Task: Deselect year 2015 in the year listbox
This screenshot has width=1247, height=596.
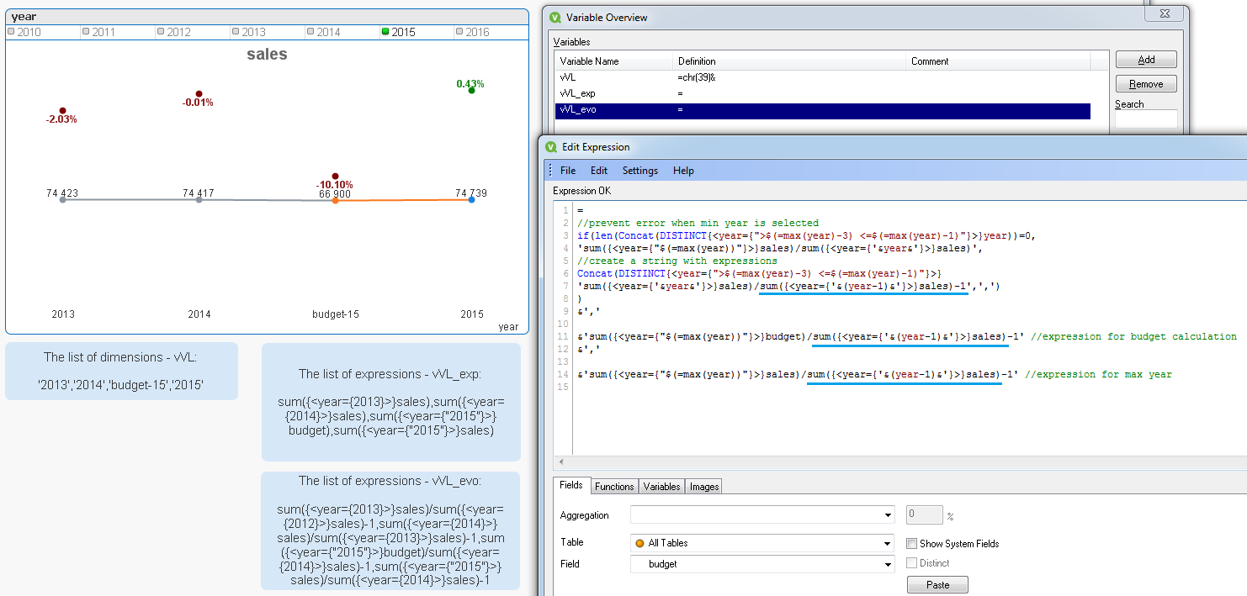Action: coord(402,32)
